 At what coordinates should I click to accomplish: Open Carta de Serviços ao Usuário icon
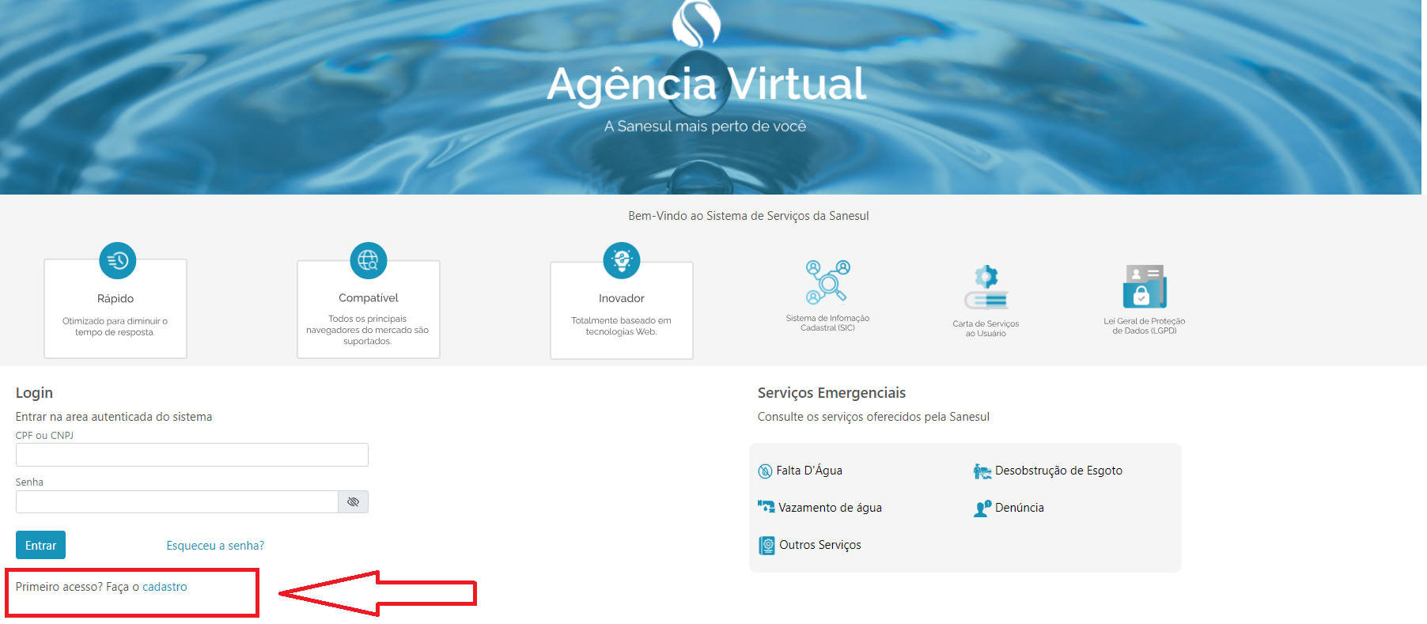(x=986, y=287)
